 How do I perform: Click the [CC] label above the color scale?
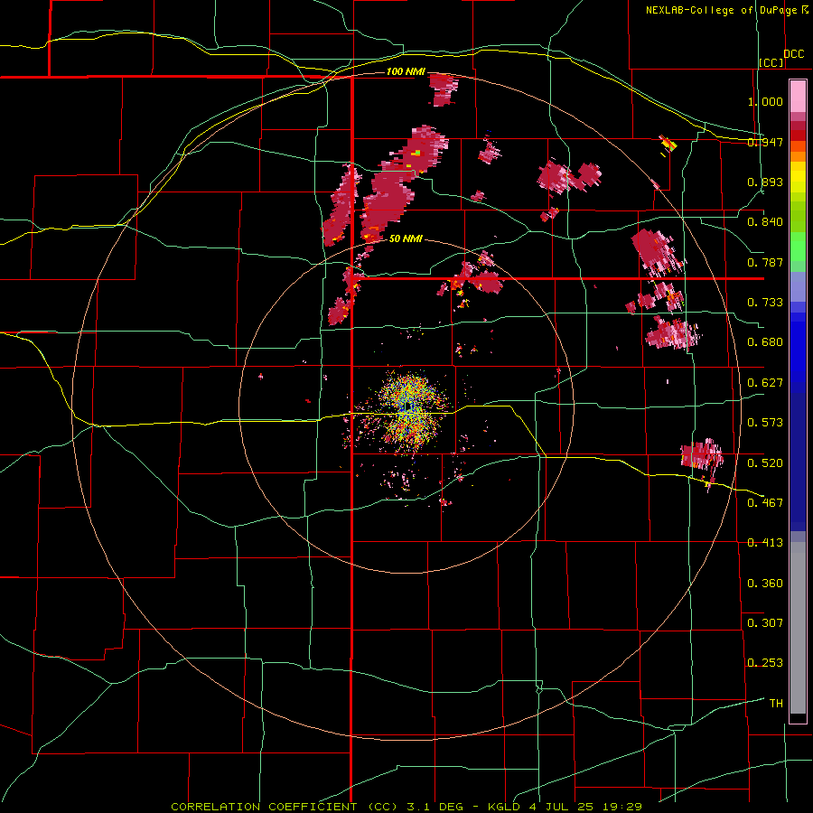point(771,62)
